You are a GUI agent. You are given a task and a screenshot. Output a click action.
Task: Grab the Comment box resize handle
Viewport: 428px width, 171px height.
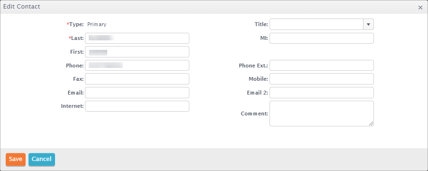(x=371, y=123)
